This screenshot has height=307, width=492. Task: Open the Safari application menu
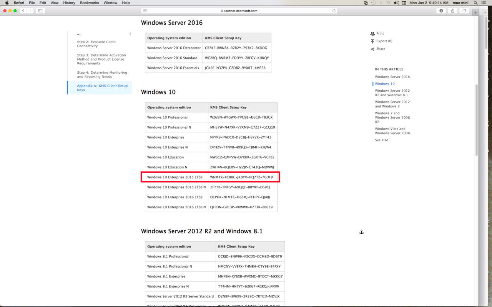(x=19, y=3)
